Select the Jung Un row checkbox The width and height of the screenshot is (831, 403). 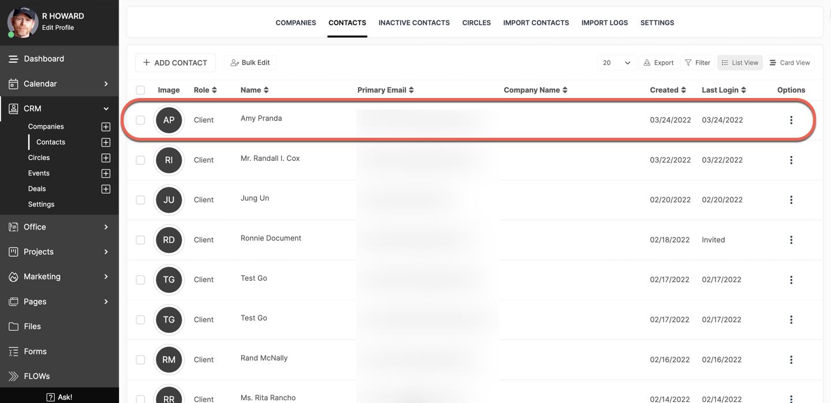click(x=140, y=200)
